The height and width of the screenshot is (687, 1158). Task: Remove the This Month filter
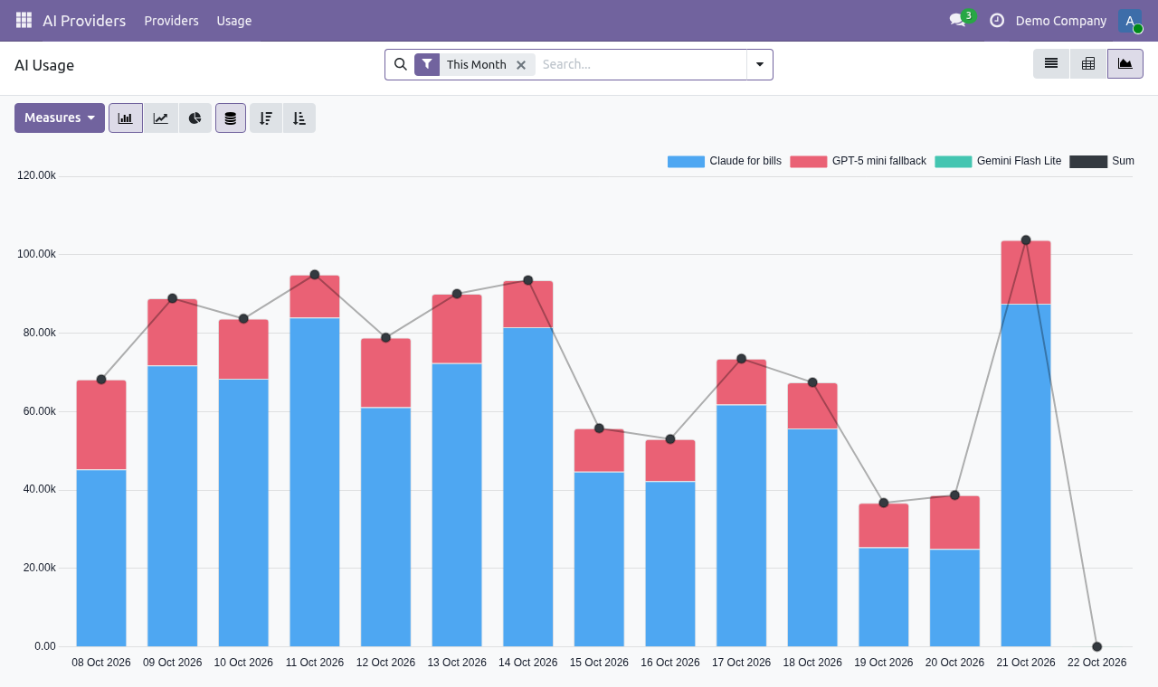[521, 65]
